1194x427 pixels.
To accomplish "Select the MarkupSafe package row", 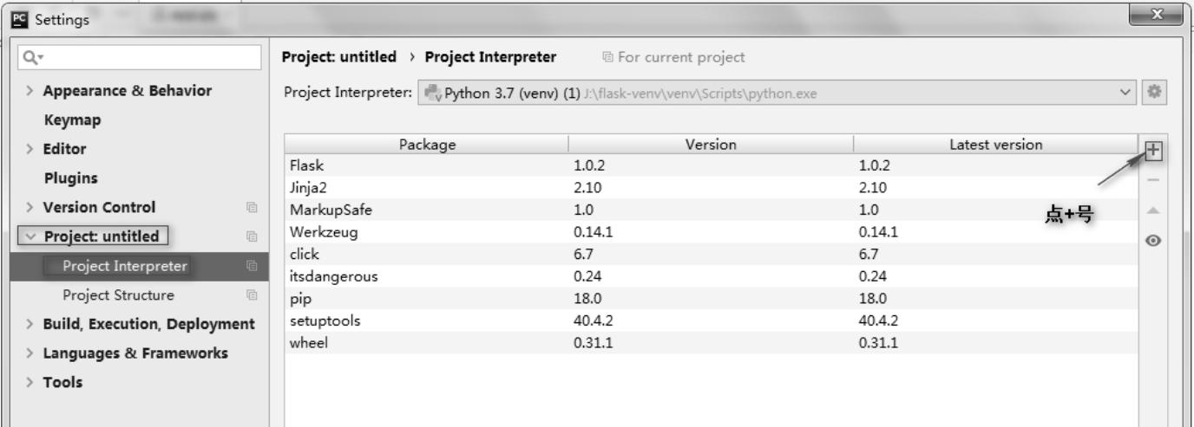I will 712,210.
